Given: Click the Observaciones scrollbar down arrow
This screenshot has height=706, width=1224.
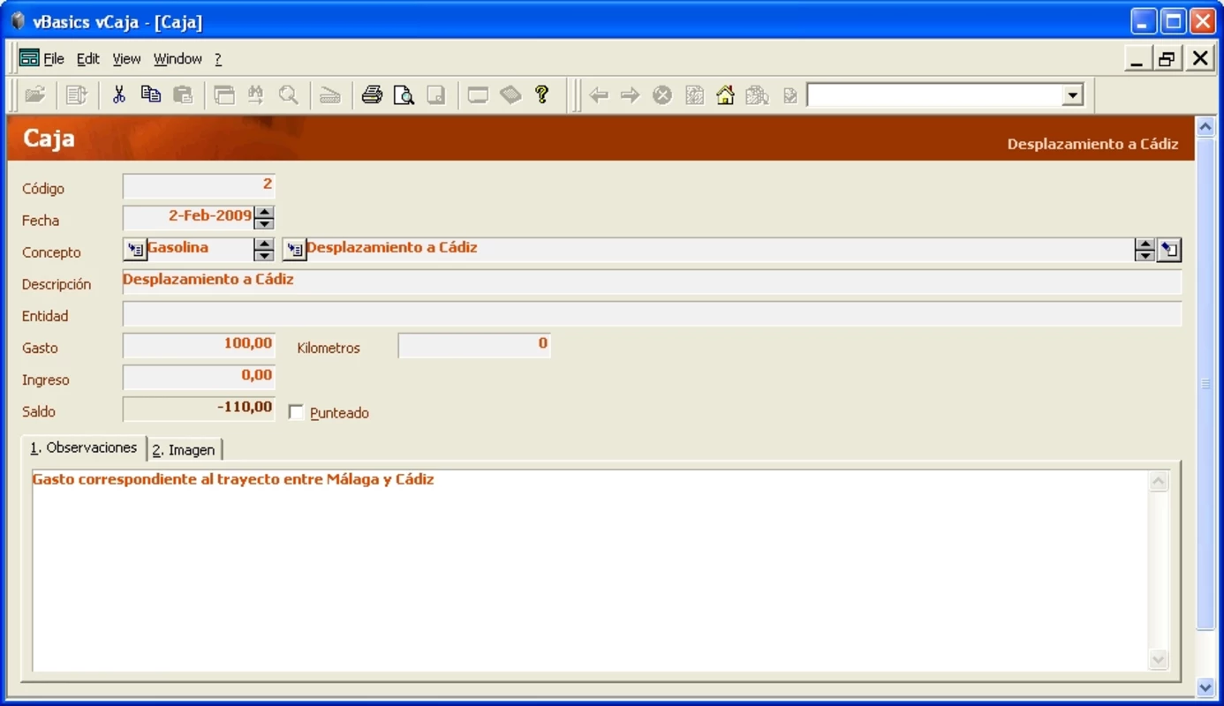Looking at the screenshot, I should click(1159, 659).
